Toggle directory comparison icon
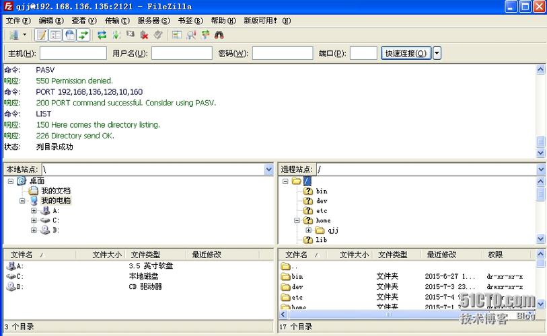The height and width of the screenshot is (336, 547). point(191,35)
